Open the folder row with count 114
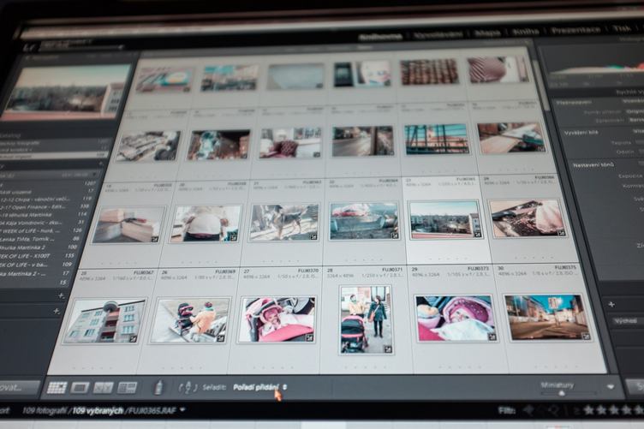Screen dimensions: 644x429 click(x=45, y=215)
